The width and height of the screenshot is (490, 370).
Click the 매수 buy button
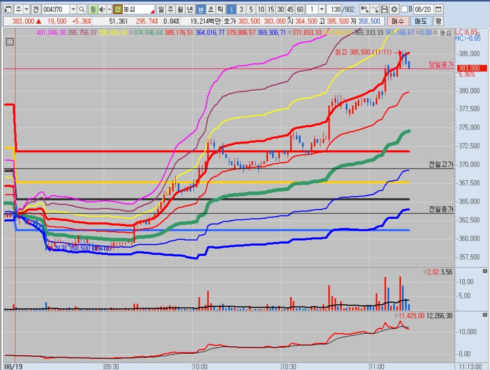click(398, 21)
